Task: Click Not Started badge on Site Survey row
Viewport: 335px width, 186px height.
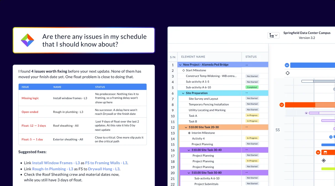Action: (252, 99)
